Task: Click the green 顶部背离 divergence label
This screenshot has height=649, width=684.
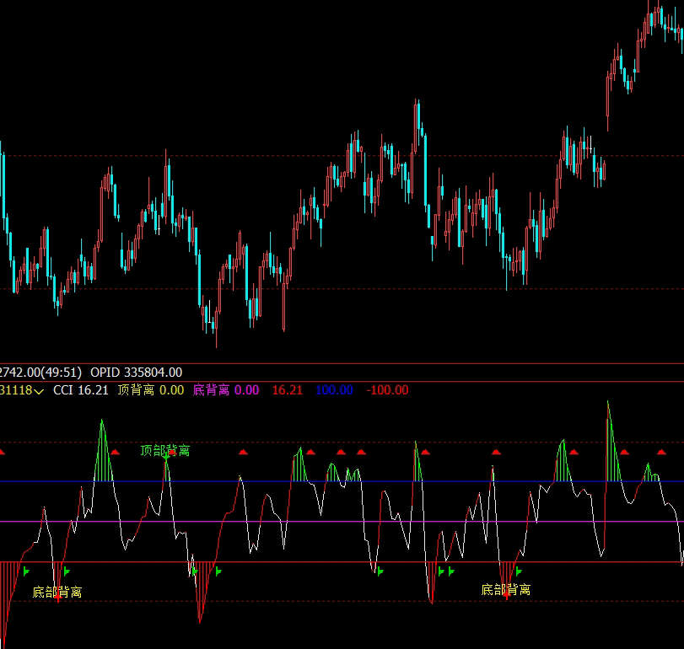Action: coord(165,450)
